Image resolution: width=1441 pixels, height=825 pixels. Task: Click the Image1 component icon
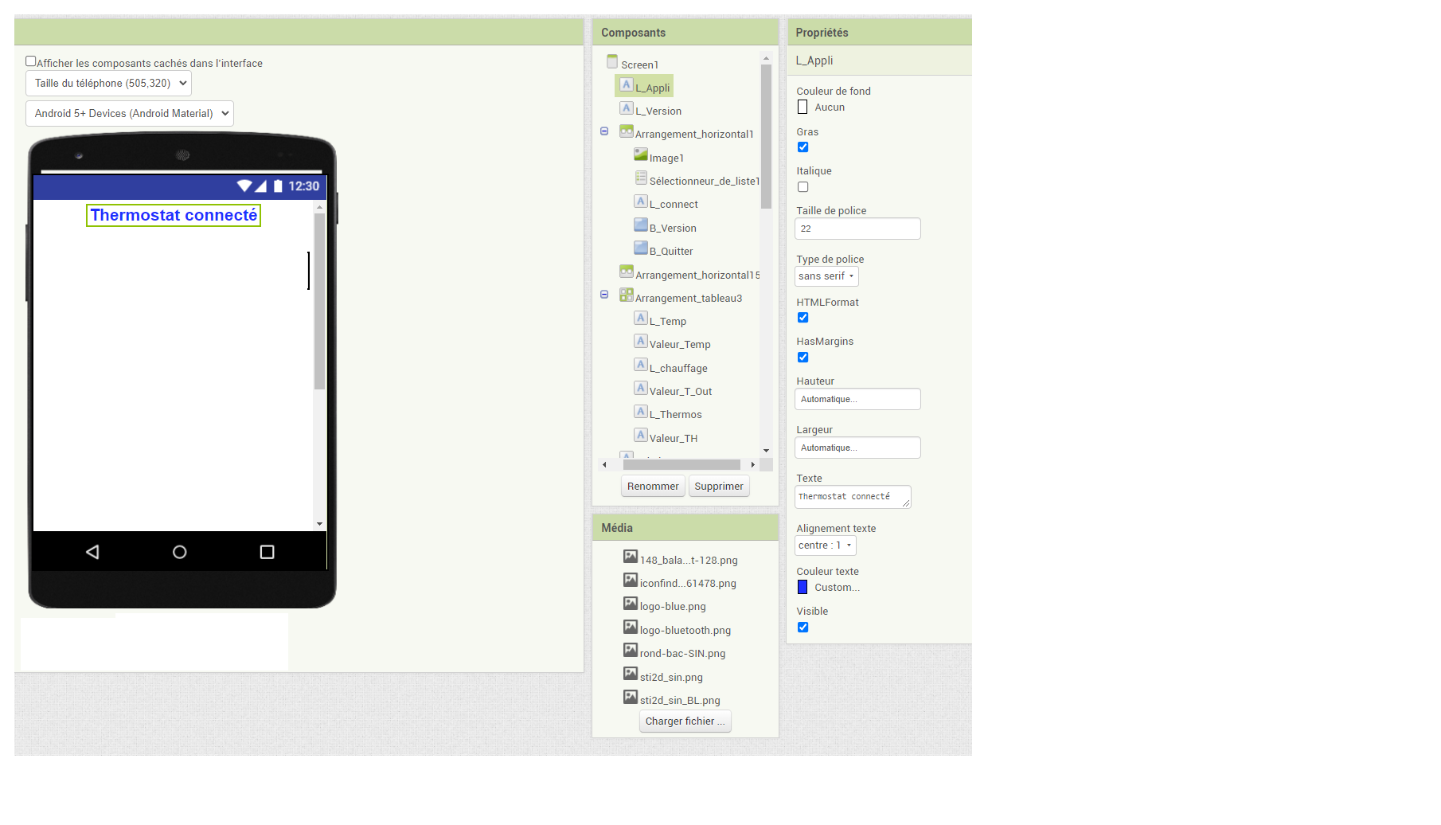(x=640, y=154)
